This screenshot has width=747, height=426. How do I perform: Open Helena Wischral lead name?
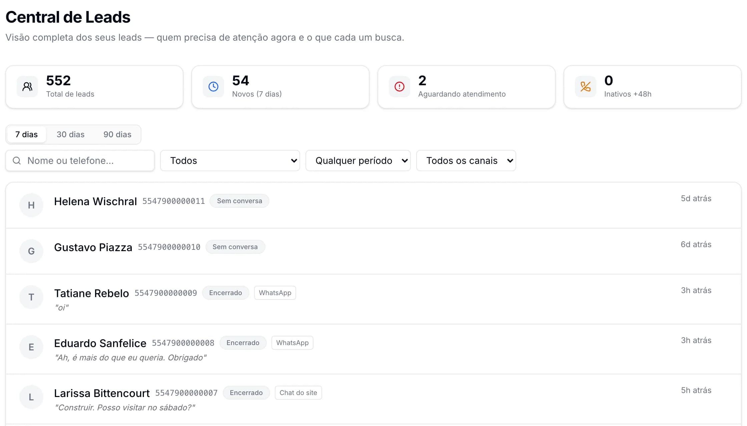point(95,202)
